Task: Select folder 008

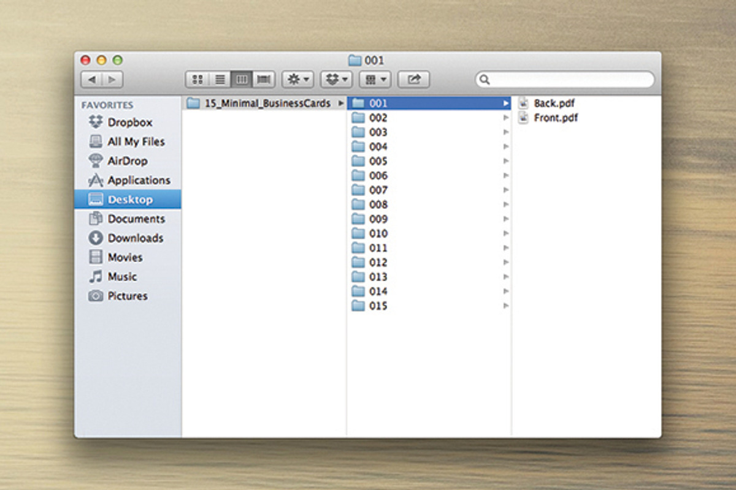Action: 429,205
